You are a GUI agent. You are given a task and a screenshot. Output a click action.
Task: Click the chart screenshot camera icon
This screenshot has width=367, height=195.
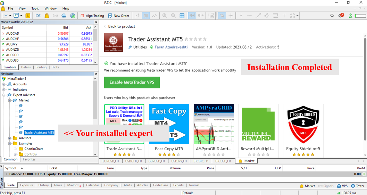[x=211, y=16]
